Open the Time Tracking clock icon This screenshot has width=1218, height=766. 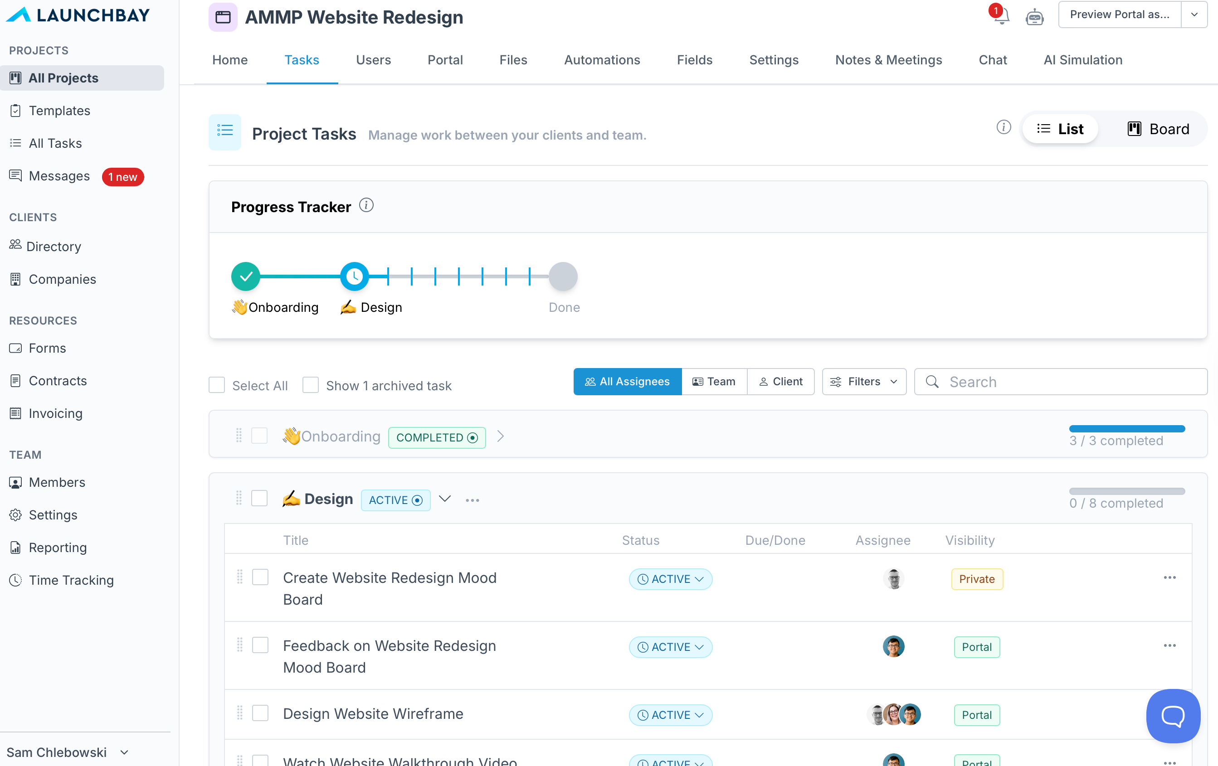pyautogui.click(x=16, y=580)
